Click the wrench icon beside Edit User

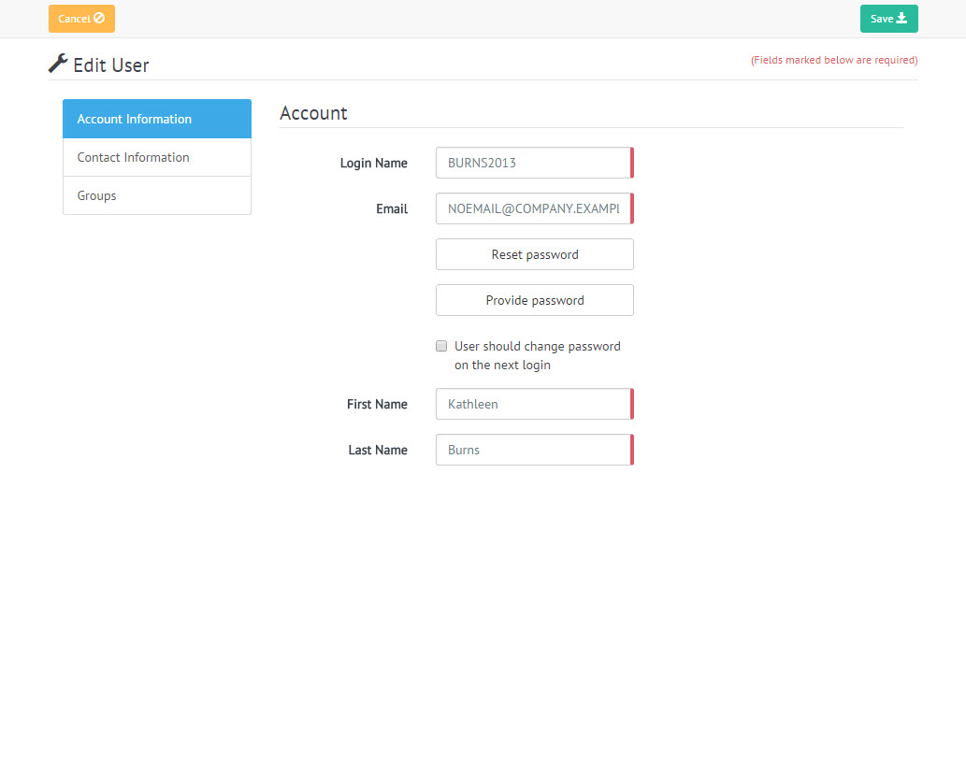[58, 64]
